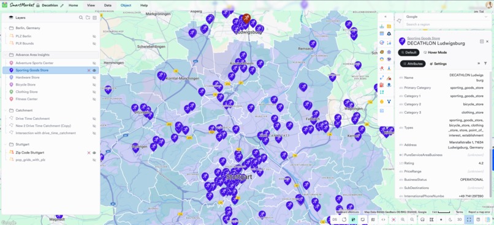The image size is (494, 225).
Task: Edit the Decathlon project name with pencil icon
Action: pos(62,6)
